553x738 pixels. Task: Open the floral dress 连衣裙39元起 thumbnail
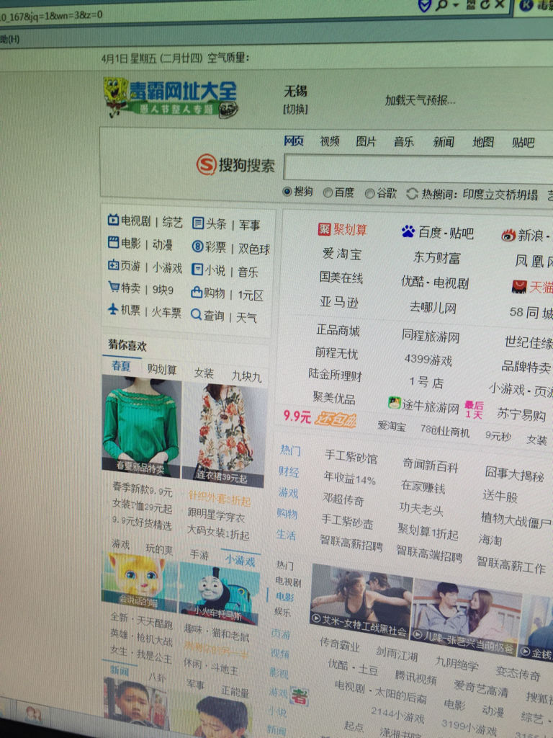point(223,435)
